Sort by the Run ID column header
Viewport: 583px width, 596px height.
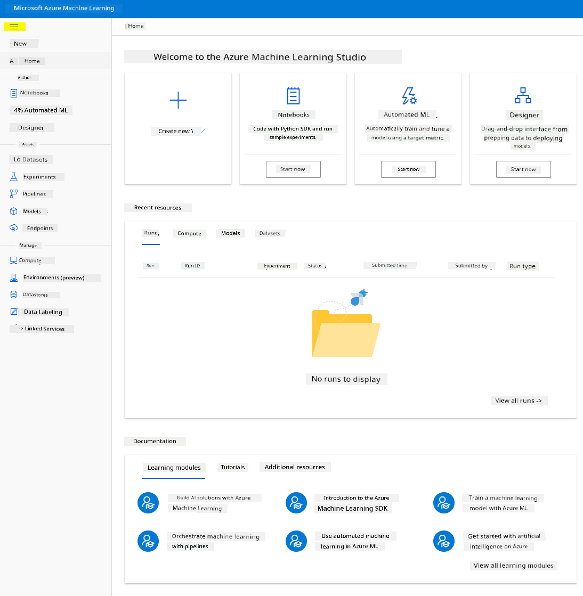click(192, 266)
